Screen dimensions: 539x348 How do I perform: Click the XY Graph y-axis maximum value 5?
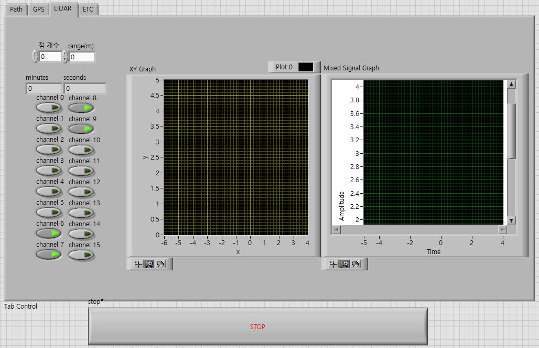click(x=157, y=80)
